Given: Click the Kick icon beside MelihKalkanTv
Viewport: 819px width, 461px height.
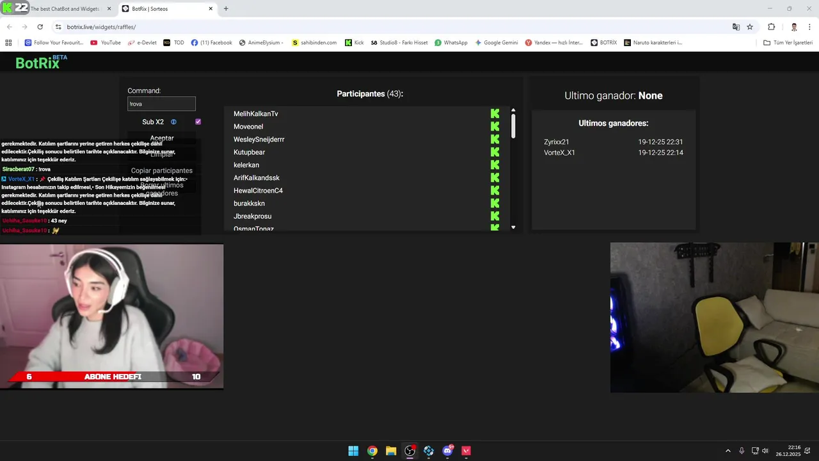Looking at the screenshot, I should (x=495, y=114).
